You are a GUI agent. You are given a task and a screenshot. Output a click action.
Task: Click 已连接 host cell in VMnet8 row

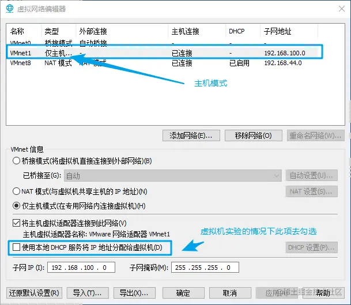coord(182,63)
